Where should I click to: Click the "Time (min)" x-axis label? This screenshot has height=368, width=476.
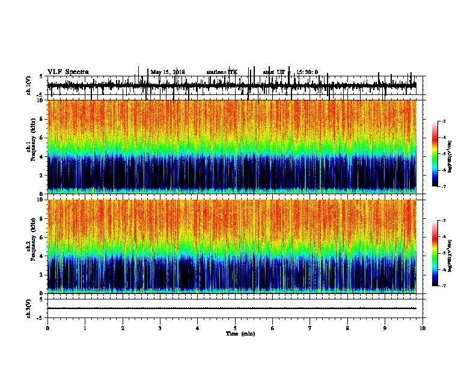(x=240, y=334)
